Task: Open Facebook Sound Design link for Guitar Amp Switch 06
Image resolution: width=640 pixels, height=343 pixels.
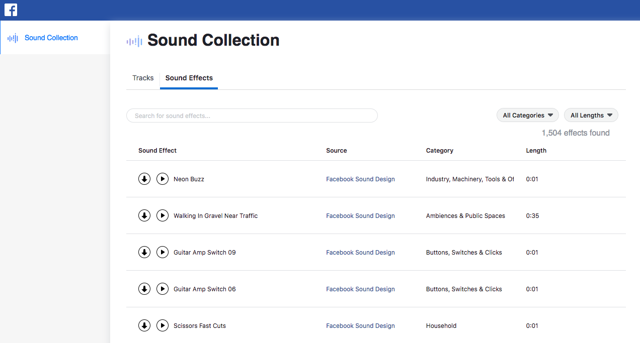Action: coord(360,289)
